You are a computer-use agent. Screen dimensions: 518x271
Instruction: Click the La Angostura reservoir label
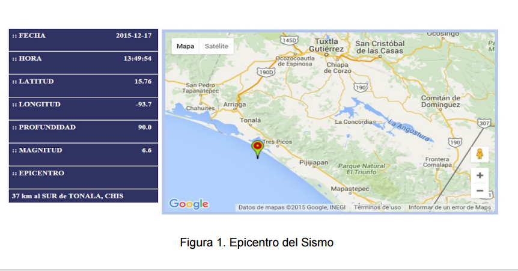(x=409, y=131)
